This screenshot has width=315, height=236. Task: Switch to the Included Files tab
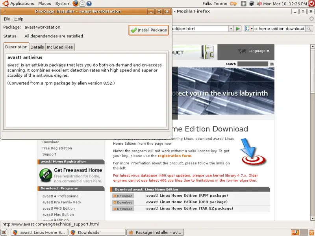coord(60,47)
